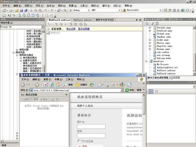The width and height of the screenshot is (196, 147).
Task: Click the IE History icon
Action: [x=92, y=85]
